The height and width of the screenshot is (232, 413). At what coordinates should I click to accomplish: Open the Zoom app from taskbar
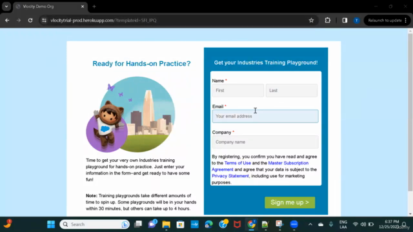(x=294, y=224)
